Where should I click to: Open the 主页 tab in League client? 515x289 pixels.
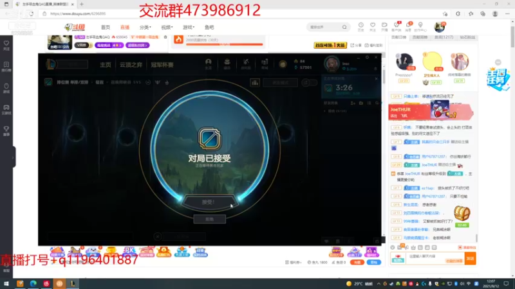coord(106,65)
